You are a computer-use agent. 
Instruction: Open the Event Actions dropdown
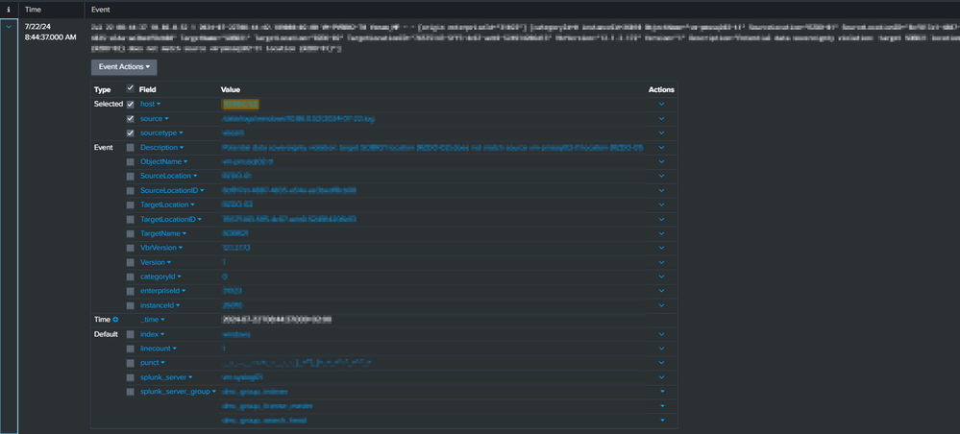point(124,67)
